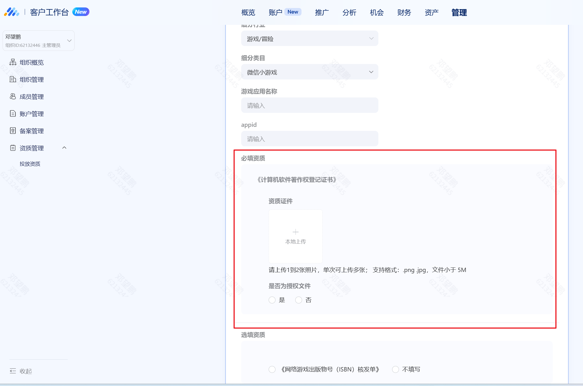Collapse the 资质管理 submenu chevron

tap(64, 148)
